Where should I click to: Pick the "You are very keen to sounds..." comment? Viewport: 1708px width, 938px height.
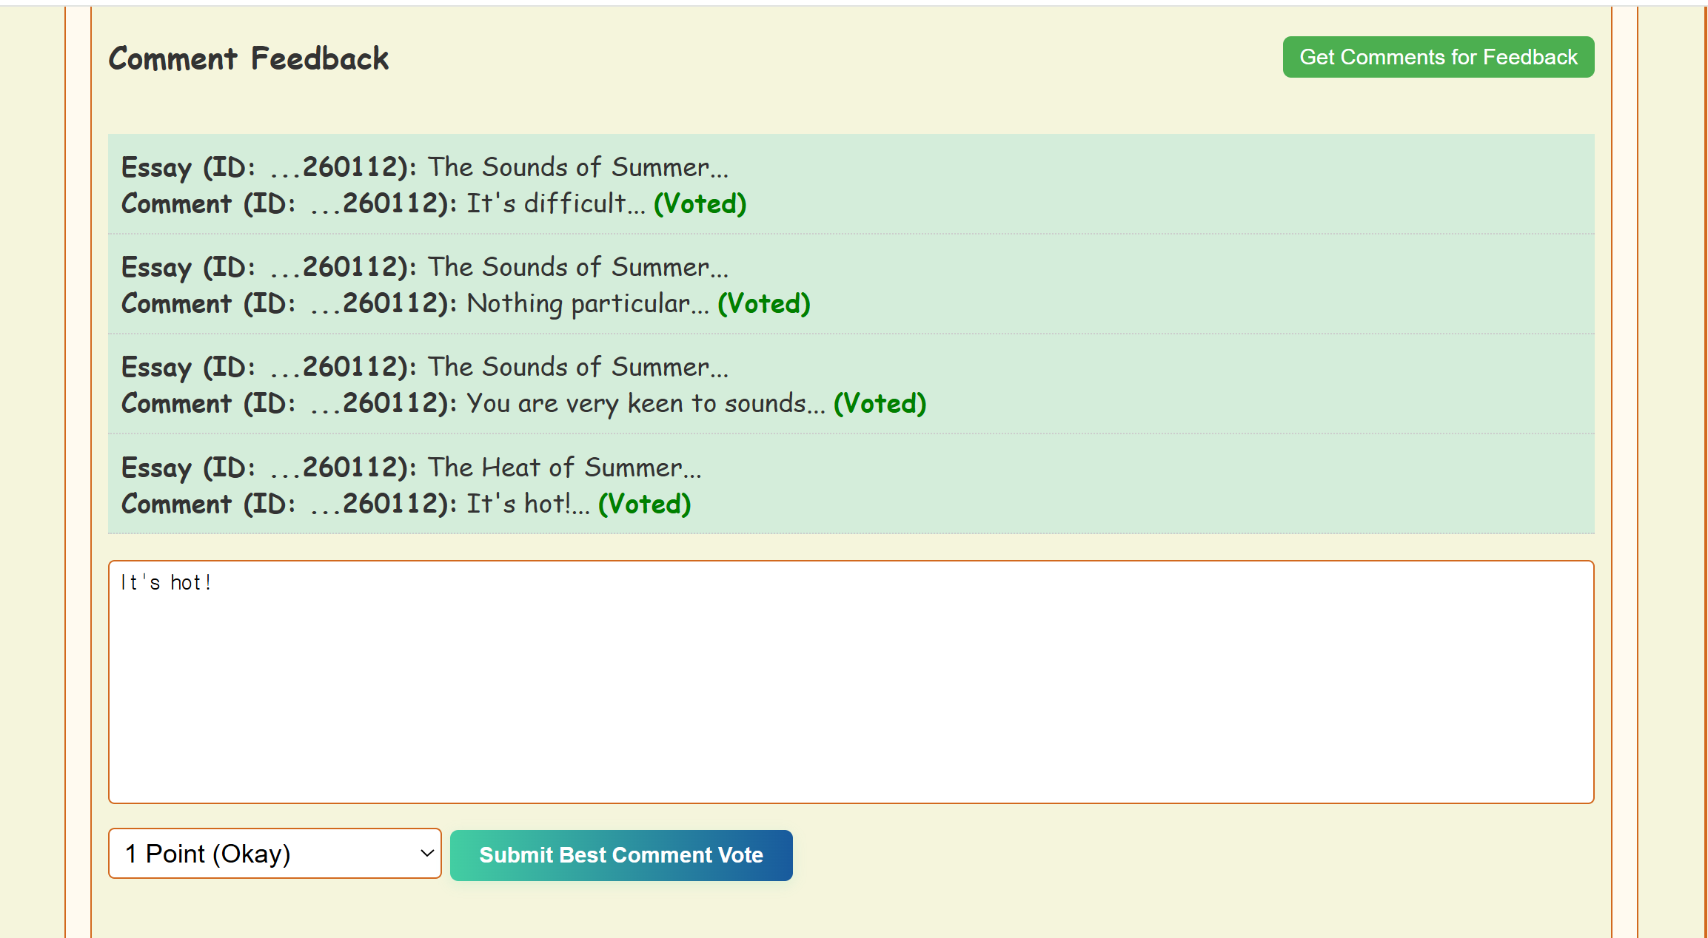click(x=646, y=403)
